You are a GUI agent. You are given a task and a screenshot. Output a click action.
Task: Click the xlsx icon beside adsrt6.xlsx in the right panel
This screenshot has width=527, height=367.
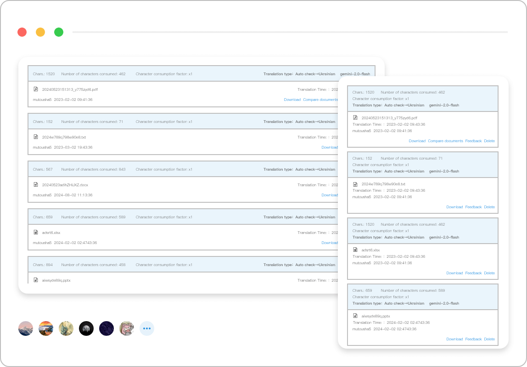click(355, 250)
